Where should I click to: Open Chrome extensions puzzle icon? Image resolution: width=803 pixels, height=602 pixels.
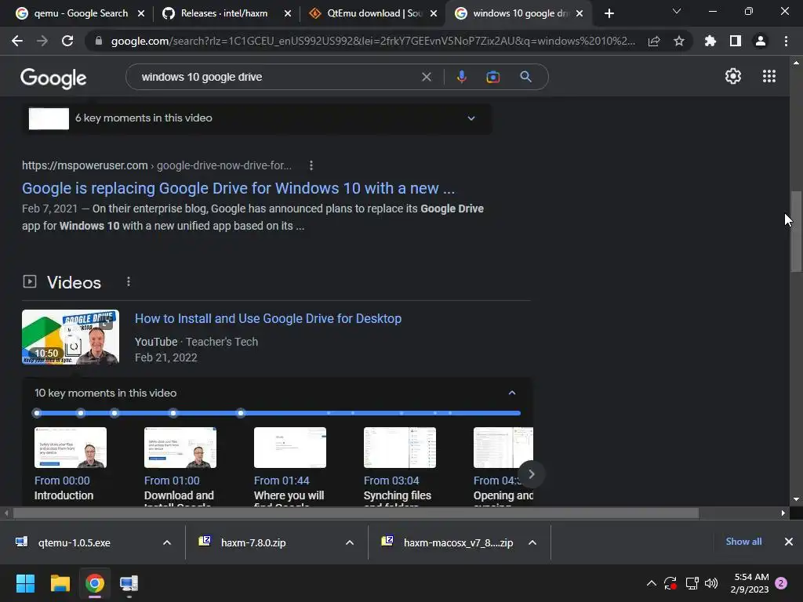tap(710, 41)
